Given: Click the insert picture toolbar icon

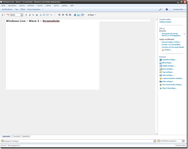Looking at the screenshot, I should point(79,15).
